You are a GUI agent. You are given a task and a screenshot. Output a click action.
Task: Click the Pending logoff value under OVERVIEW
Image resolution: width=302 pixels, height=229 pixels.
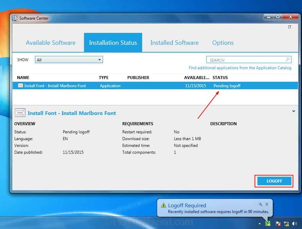[76, 132]
